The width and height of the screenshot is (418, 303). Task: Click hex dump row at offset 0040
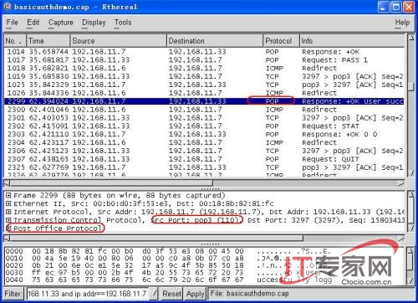[168, 280]
